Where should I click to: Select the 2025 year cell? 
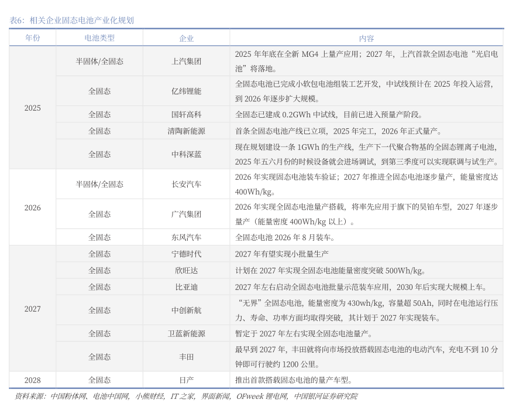pyautogui.click(x=33, y=108)
